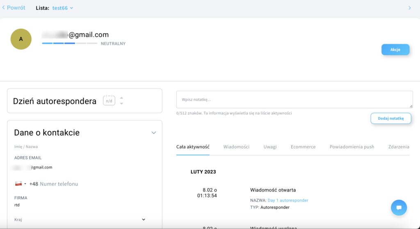Click the contact avatar with letter A

point(21,39)
